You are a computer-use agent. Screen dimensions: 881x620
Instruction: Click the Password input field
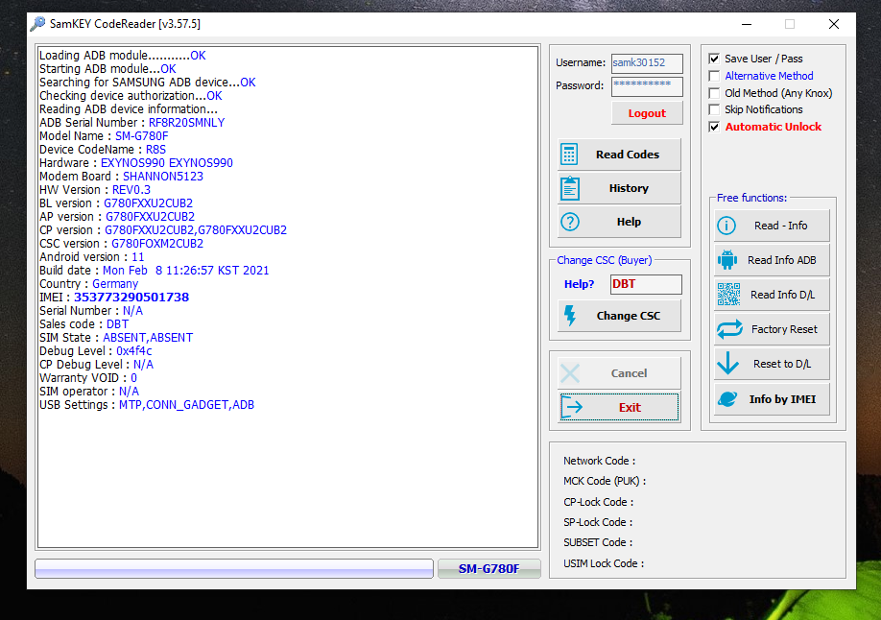(x=647, y=86)
